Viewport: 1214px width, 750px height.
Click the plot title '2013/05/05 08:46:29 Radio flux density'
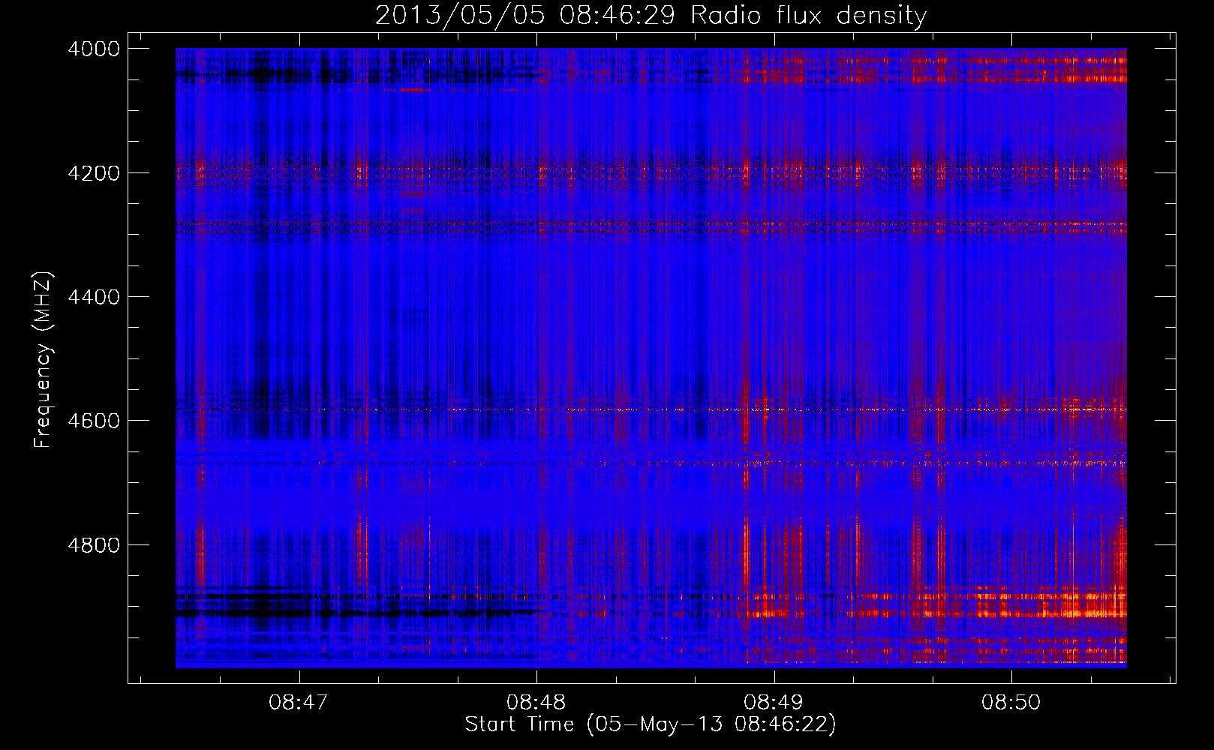coord(651,15)
